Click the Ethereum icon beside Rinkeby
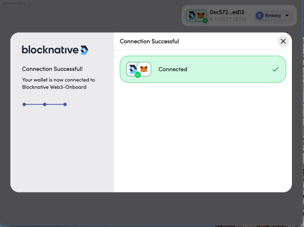Screen dimensions: 304x227 point(259,16)
